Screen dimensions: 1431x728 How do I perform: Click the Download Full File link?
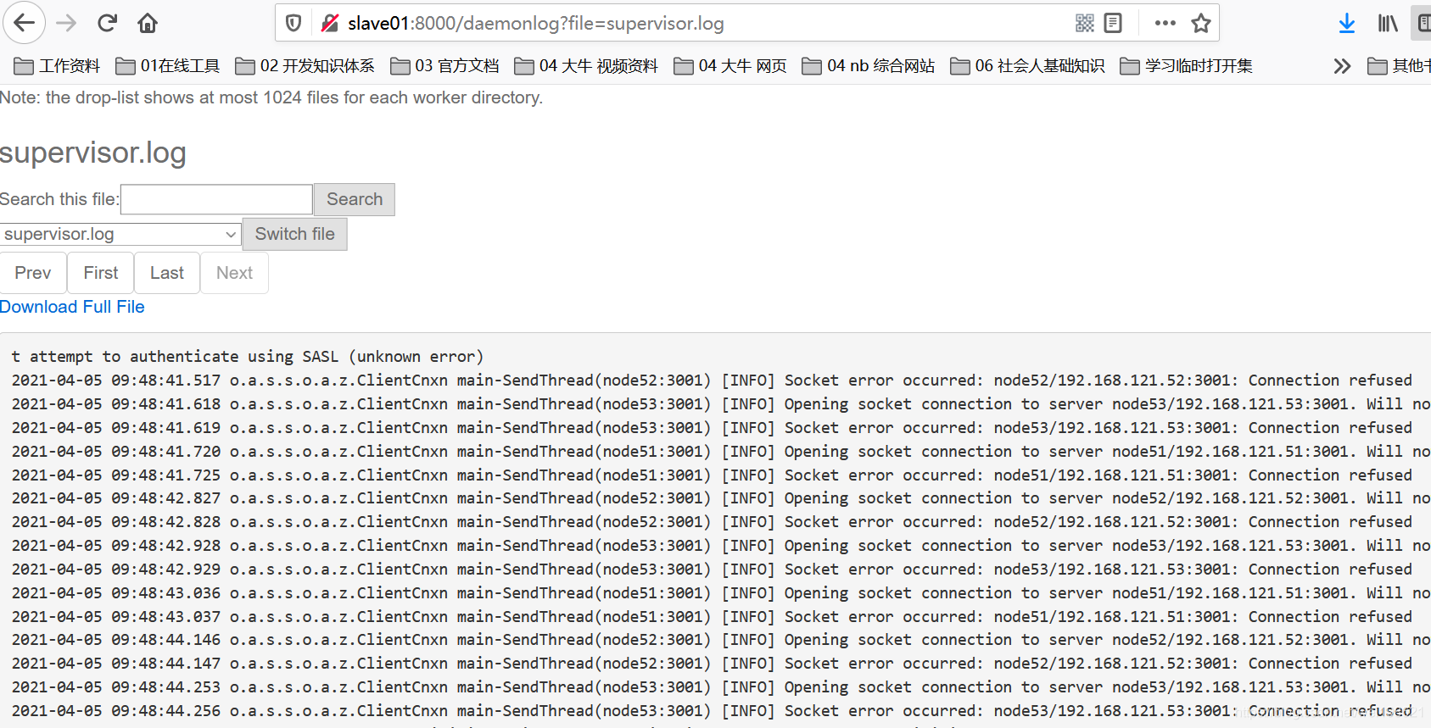[72, 307]
